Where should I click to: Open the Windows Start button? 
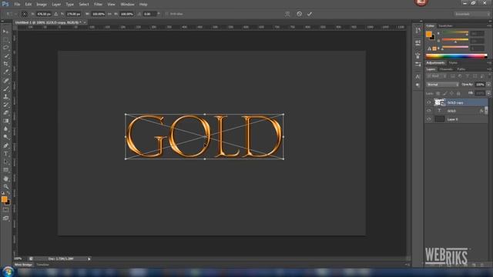tap(8, 272)
